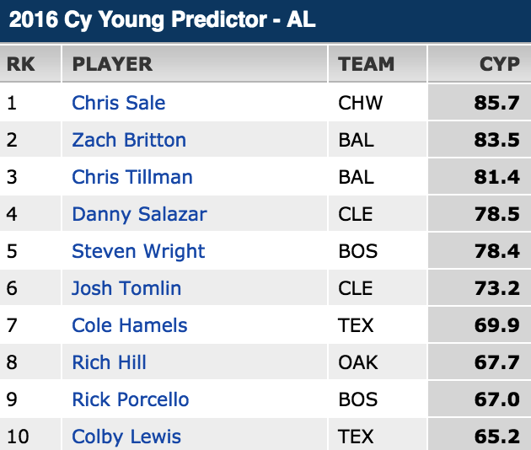Select Danny Salazar link

pos(139,214)
